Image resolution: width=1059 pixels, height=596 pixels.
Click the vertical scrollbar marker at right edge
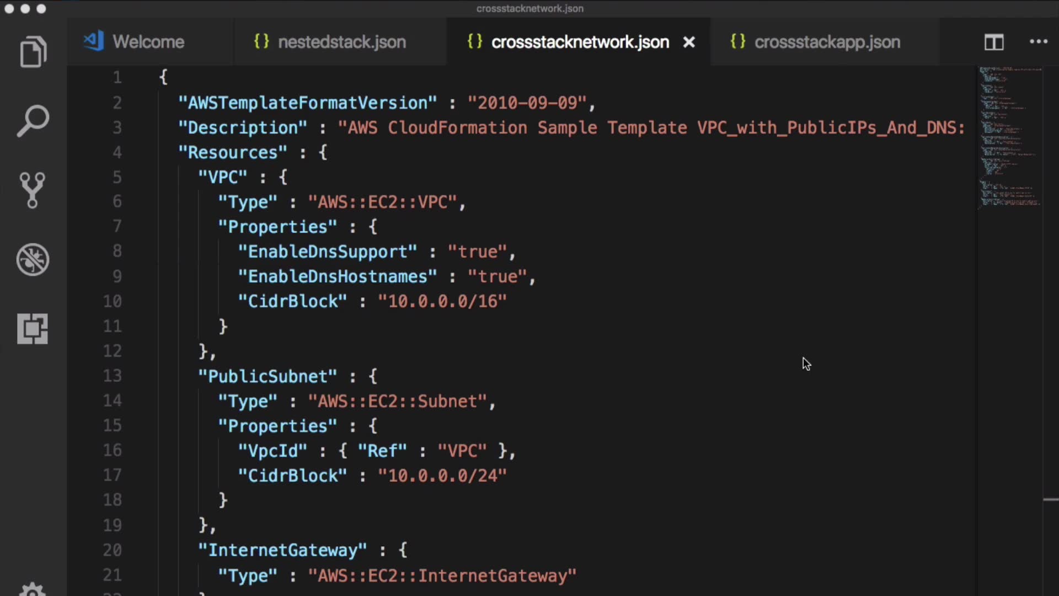coord(1050,500)
